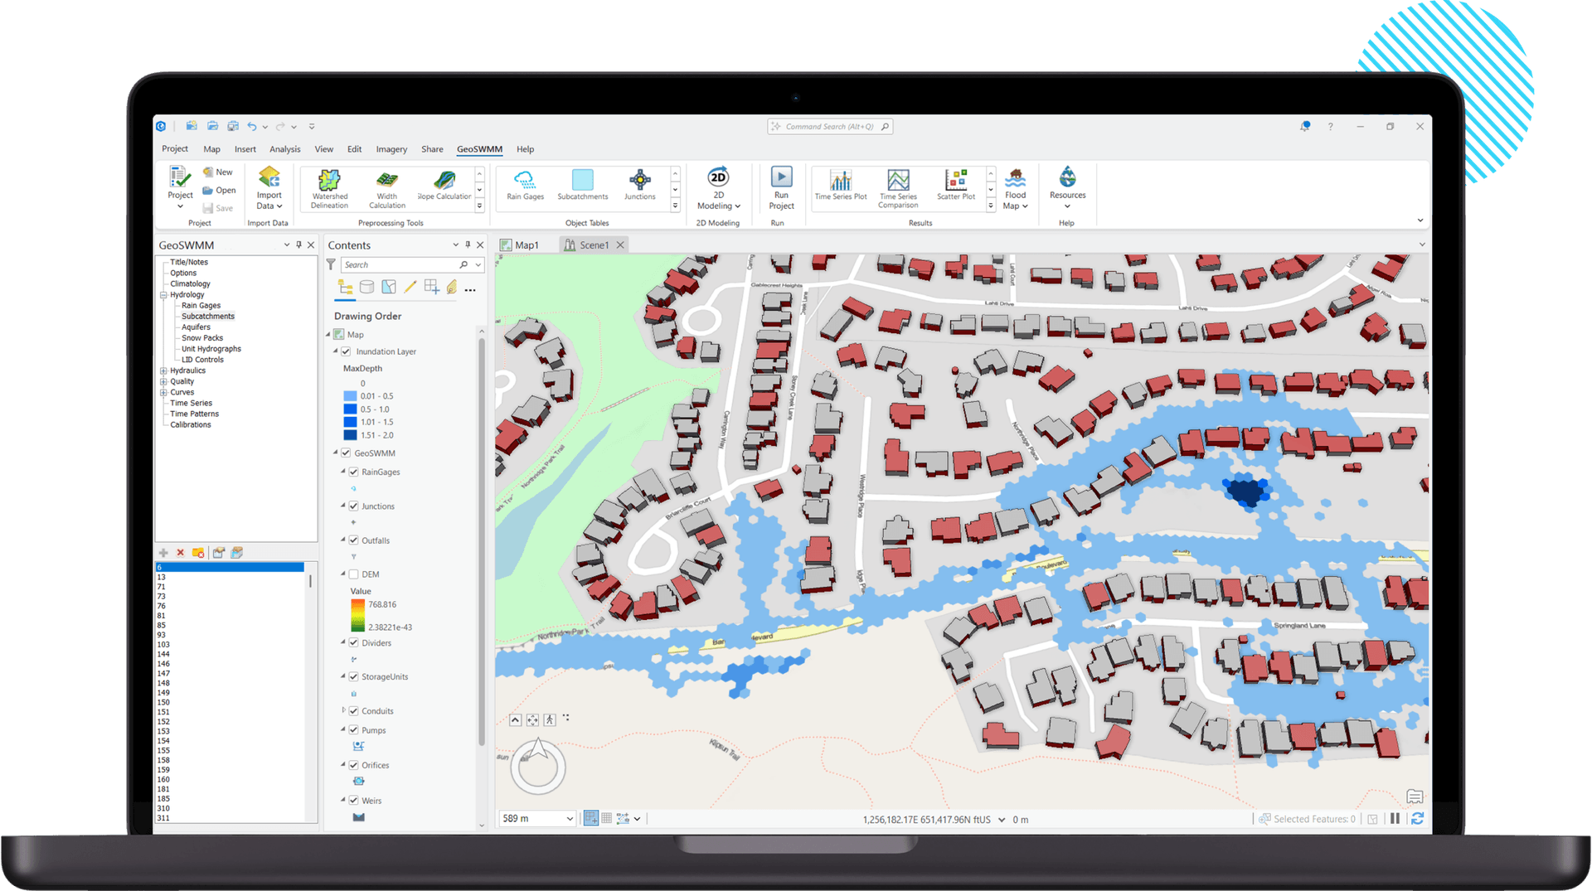
Task: Click the Width Calculation tool
Action: point(386,188)
